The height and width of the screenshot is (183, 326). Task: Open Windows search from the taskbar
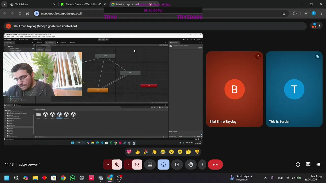pyautogui.click(x=16, y=178)
